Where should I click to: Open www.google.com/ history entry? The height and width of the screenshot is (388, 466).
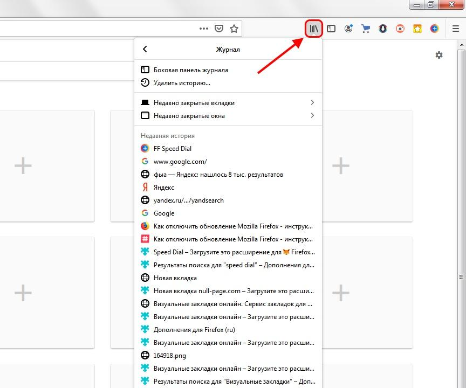(x=228, y=162)
